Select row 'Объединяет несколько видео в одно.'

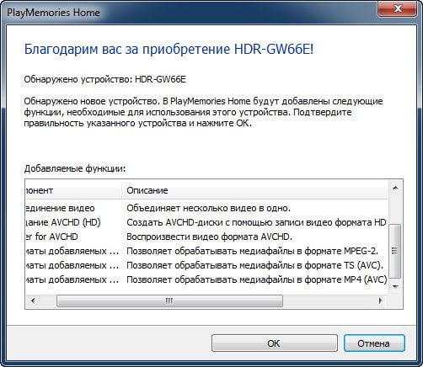(206, 208)
